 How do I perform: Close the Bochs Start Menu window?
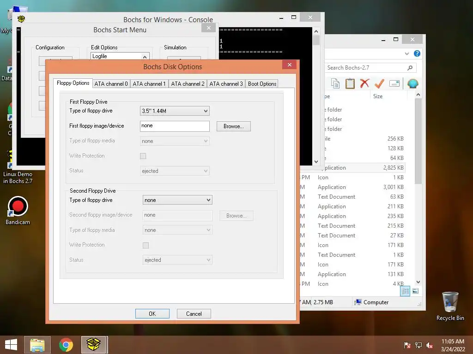[208, 28]
